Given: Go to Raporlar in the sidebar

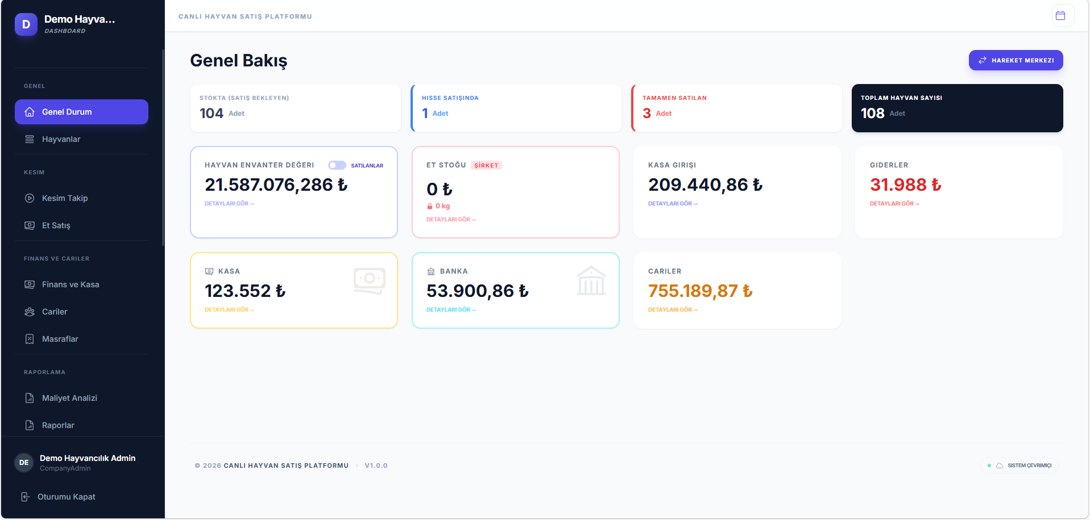Looking at the screenshot, I should click(58, 425).
